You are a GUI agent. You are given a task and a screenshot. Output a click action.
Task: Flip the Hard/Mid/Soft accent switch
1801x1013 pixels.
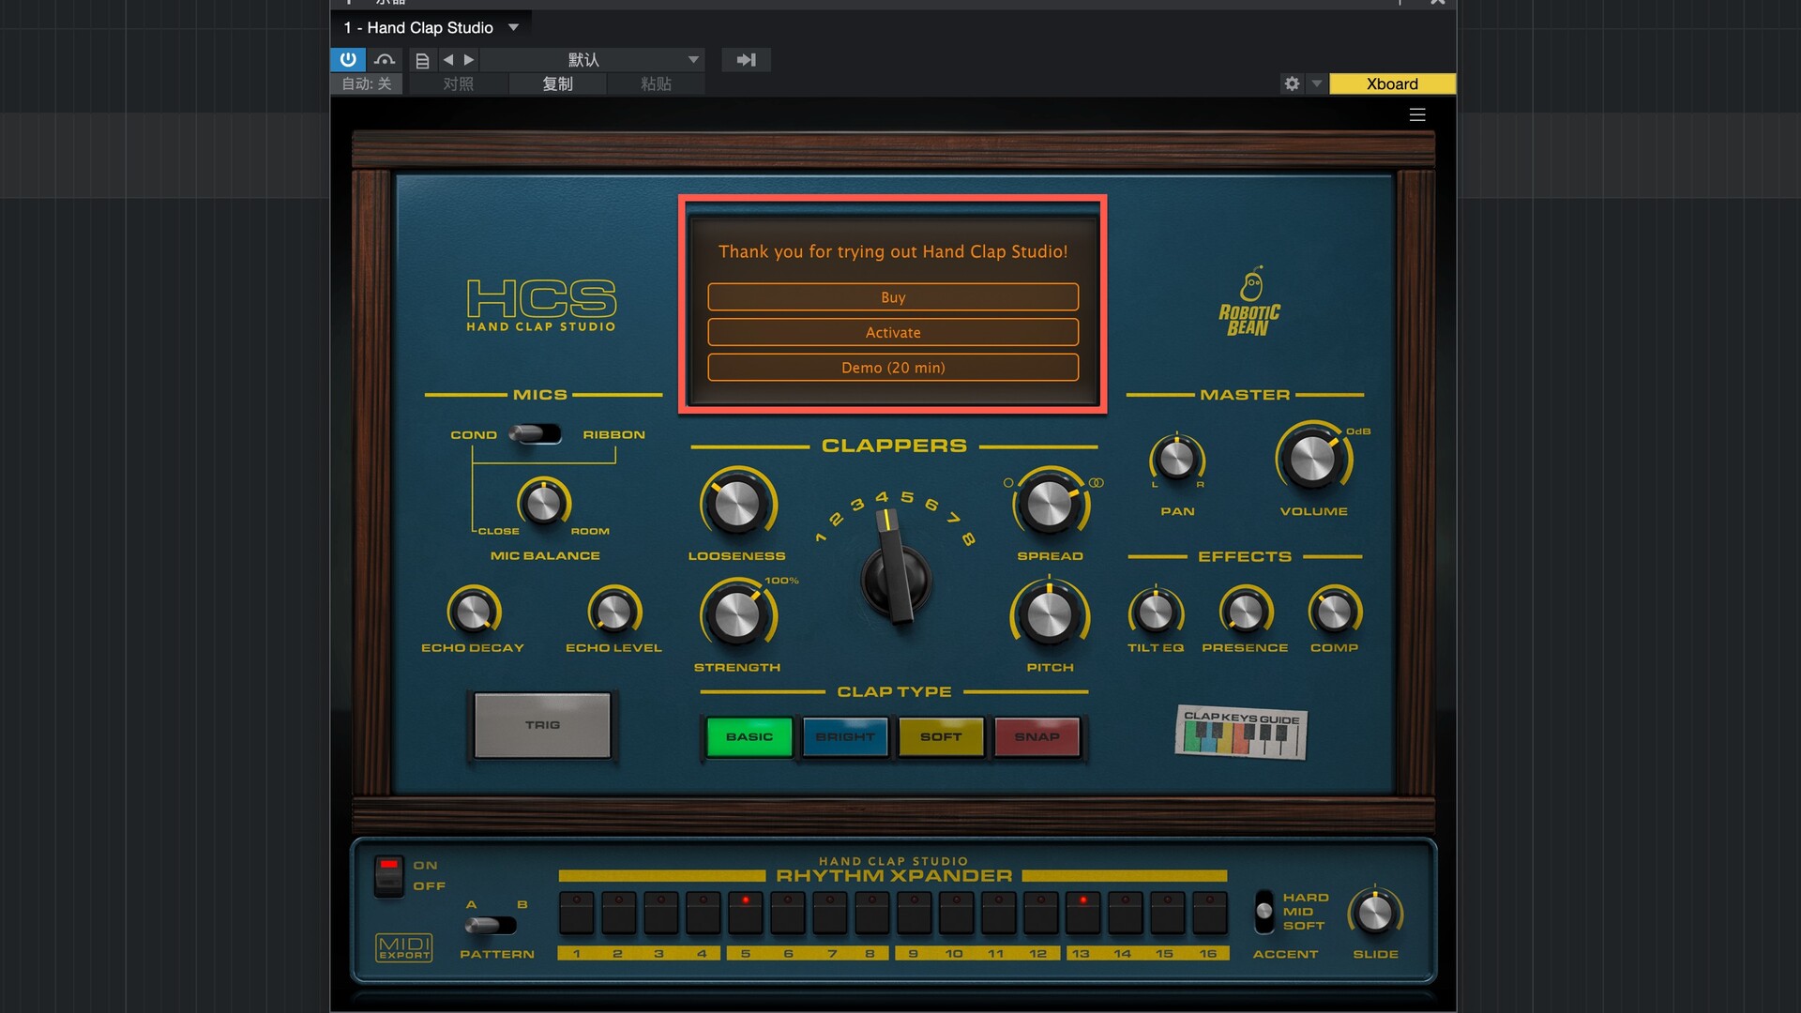(1264, 912)
